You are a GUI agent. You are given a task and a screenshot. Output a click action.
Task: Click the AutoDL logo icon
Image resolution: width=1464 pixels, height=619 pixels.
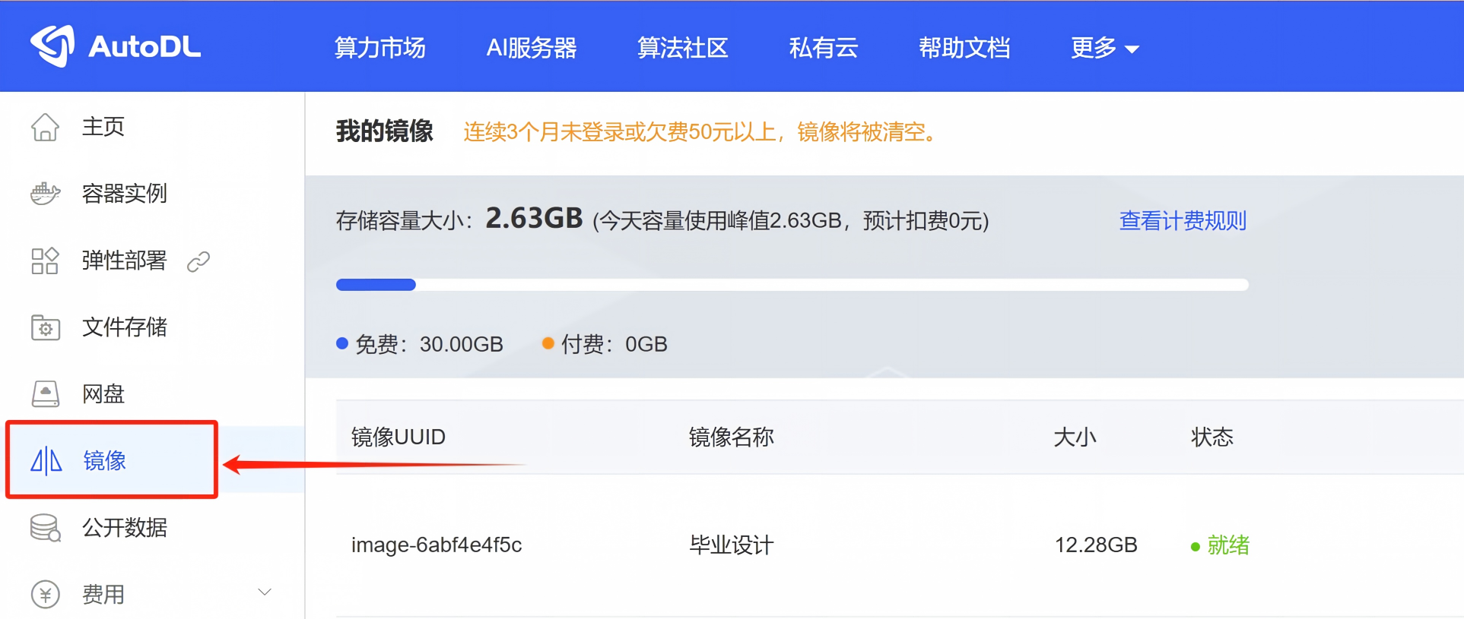tap(52, 46)
